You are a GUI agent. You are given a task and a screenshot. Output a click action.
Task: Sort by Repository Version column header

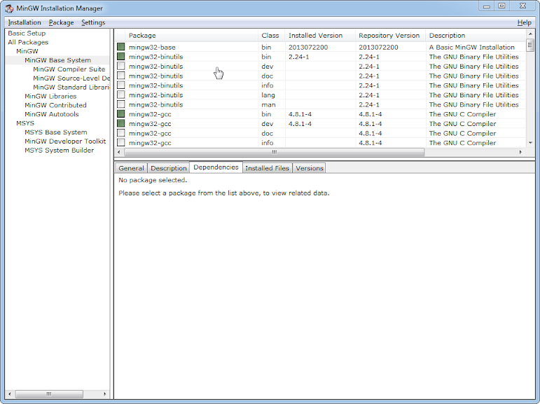391,35
